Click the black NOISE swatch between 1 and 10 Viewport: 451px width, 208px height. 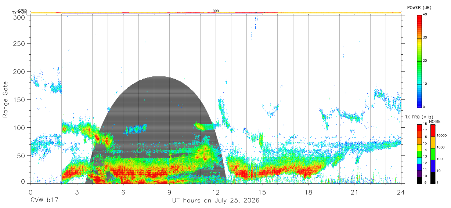[x=433, y=178]
